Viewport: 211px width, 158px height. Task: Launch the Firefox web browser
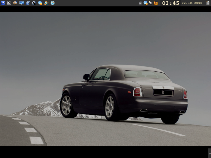[x=46, y=3]
